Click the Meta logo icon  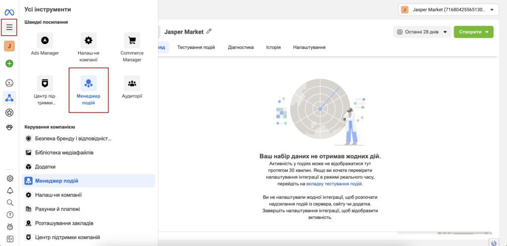(x=9, y=12)
